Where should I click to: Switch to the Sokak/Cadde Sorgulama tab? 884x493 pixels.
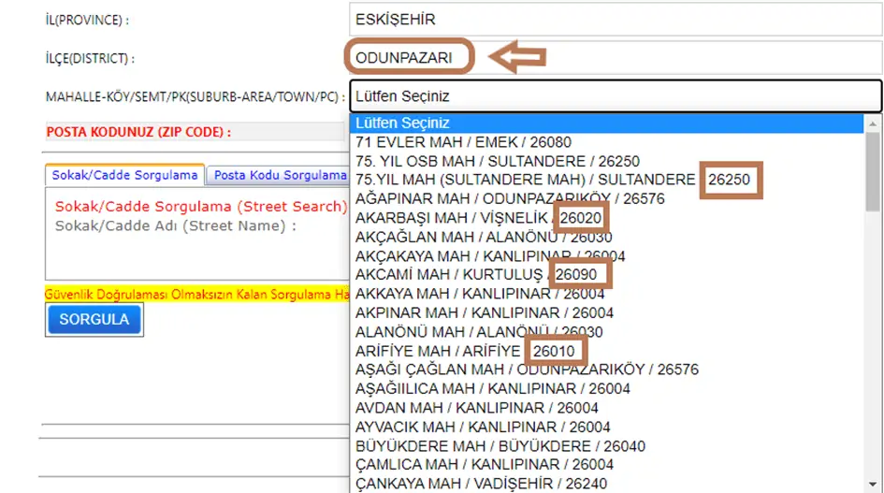click(x=124, y=175)
